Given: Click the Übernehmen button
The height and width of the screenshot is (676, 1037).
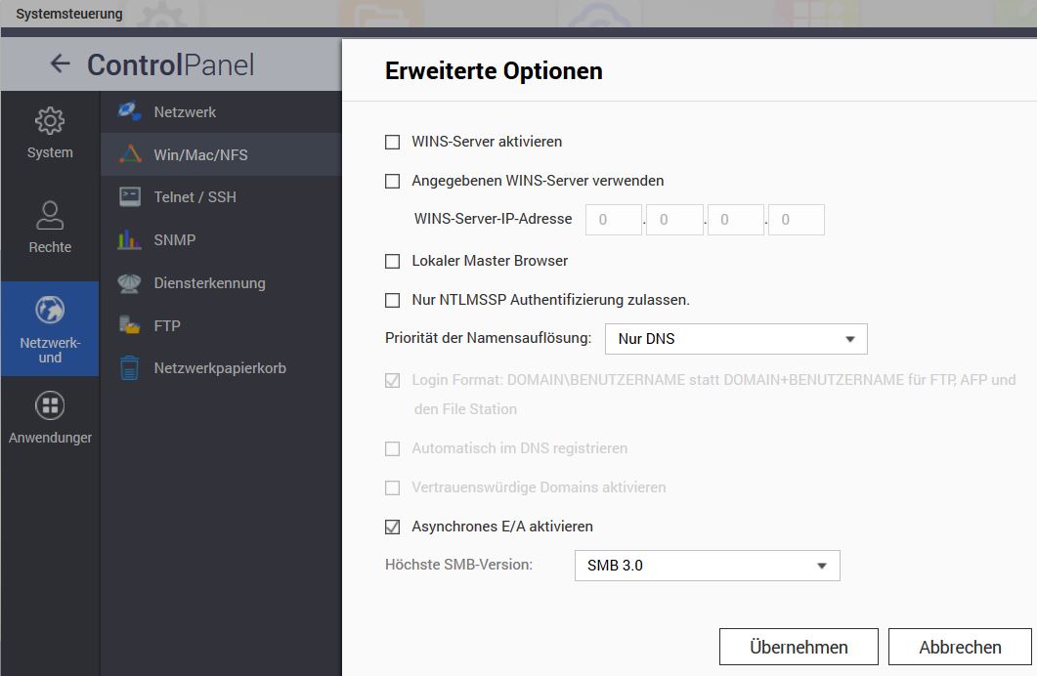Looking at the screenshot, I should point(799,647).
